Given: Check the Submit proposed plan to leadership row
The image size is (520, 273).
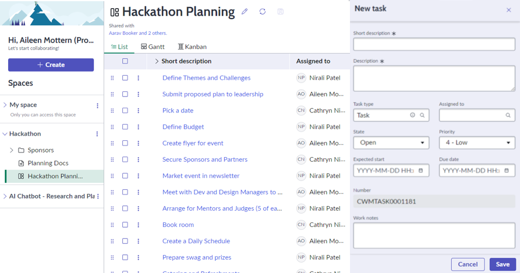Looking at the screenshot, I should pos(125,94).
